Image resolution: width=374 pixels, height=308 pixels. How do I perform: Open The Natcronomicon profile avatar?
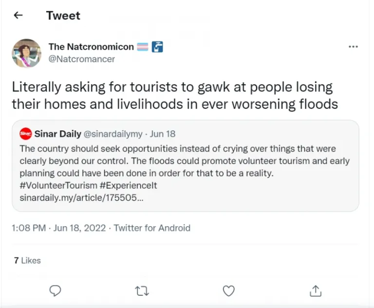click(x=26, y=53)
